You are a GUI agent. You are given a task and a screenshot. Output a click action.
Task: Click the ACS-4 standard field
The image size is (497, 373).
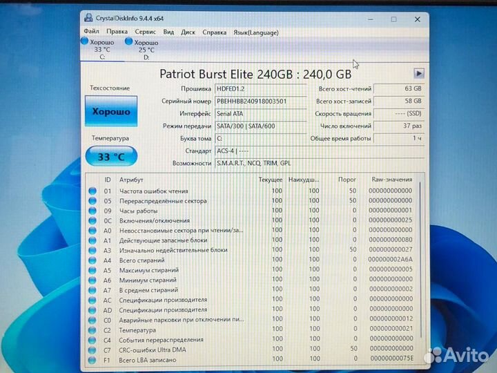[320, 151]
